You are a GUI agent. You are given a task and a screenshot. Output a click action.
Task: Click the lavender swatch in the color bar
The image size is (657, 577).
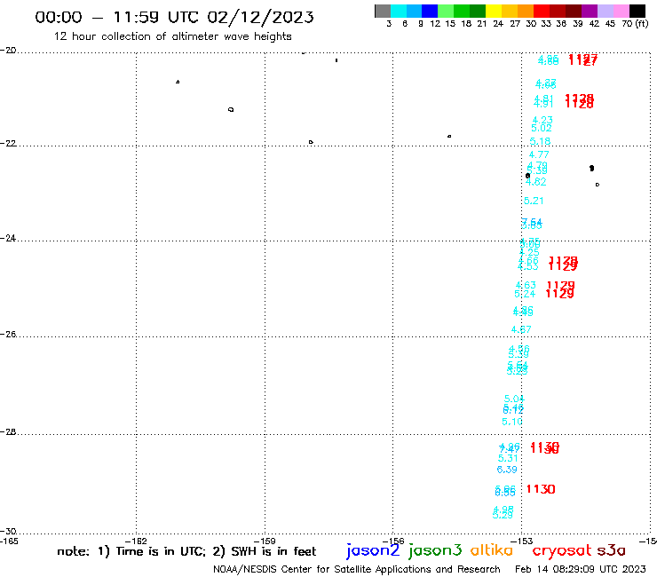pos(606,11)
